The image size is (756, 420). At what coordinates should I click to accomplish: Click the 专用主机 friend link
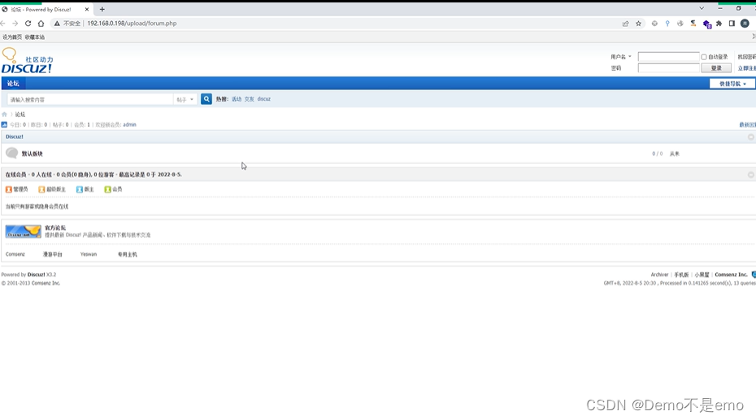tap(128, 254)
